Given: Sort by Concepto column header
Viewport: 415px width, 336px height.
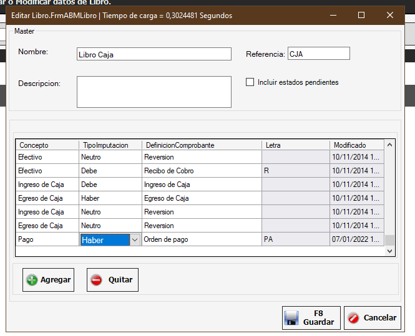Looking at the screenshot, I should click(47, 145).
